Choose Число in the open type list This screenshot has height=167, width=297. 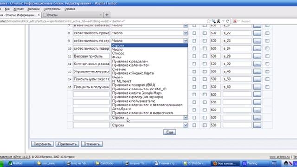(x=149, y=50)
